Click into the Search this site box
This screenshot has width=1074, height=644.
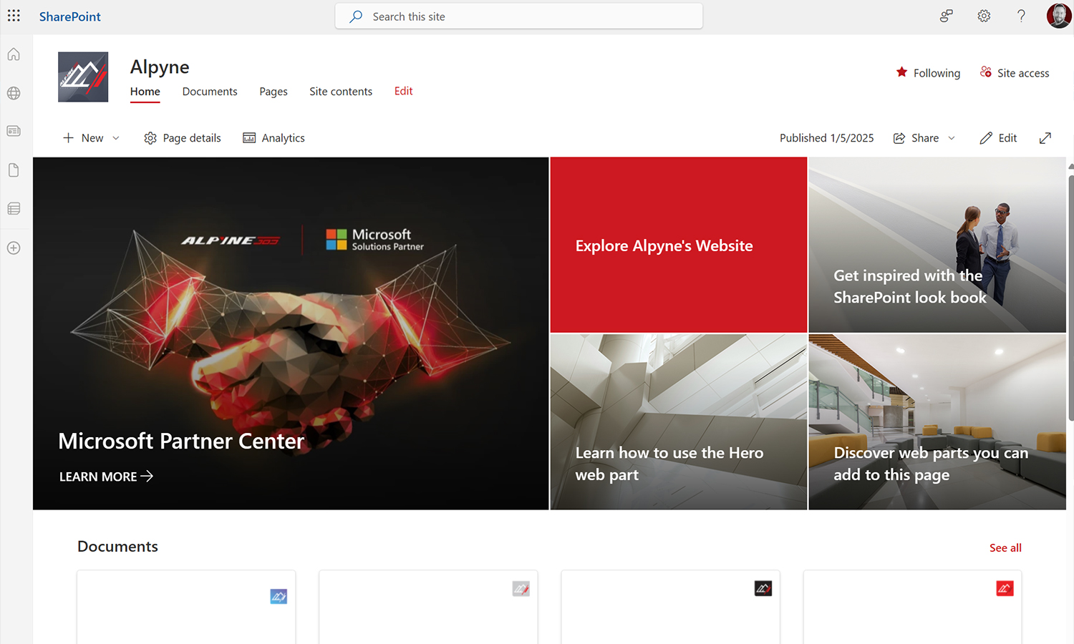pyautogui.click(x=519, y=16)
